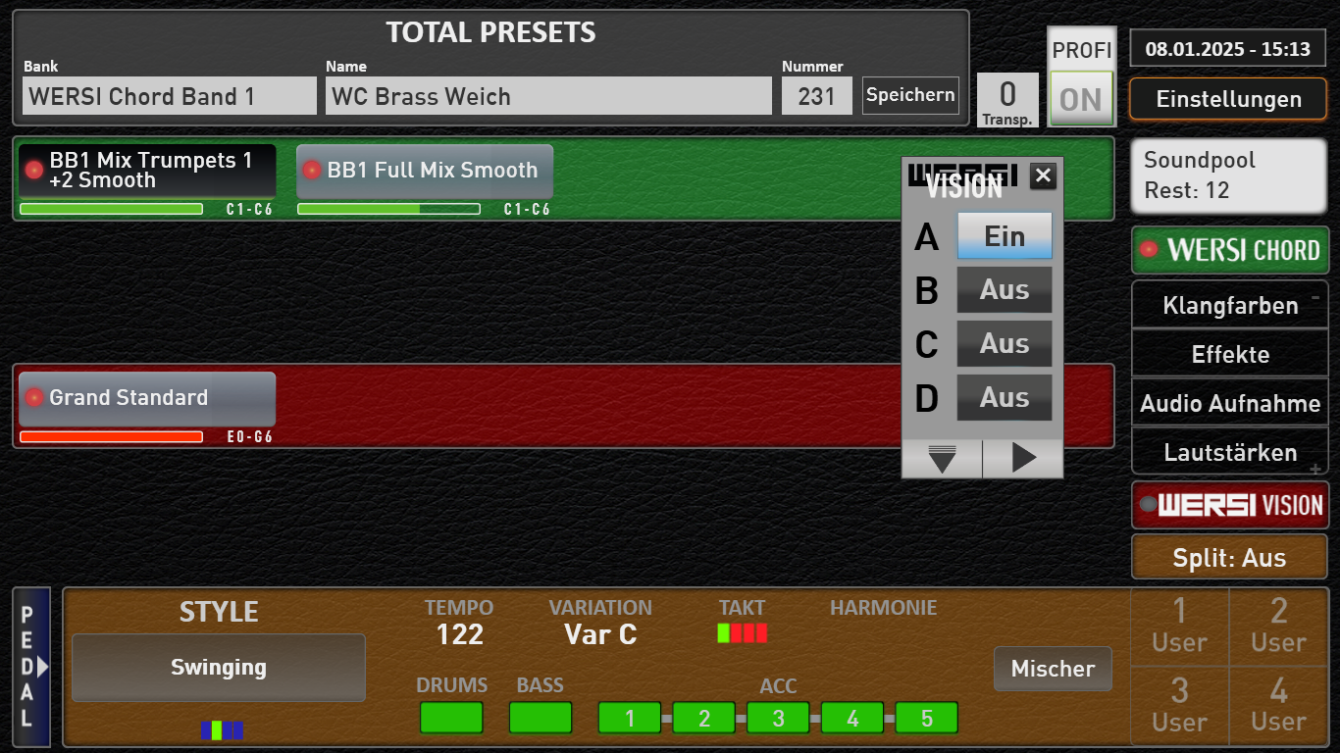Open Klangfarben menu
The height and width of the screenshot is (753, 1340).
coord(1230,305)
